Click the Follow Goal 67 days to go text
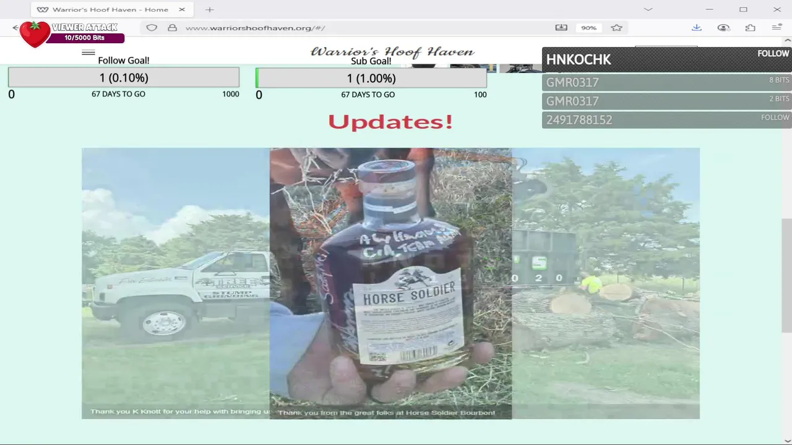This screenshot has width=792, height=445. (118, 94)
